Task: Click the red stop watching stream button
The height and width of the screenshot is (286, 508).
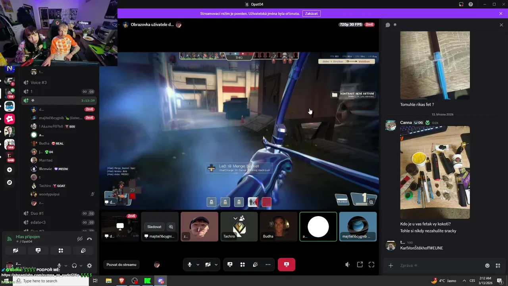Action: [x=287, y=265]
